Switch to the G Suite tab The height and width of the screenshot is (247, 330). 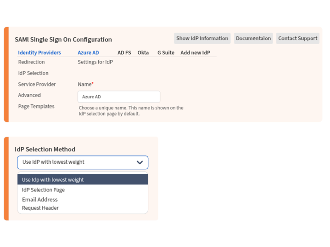[166, 52]
